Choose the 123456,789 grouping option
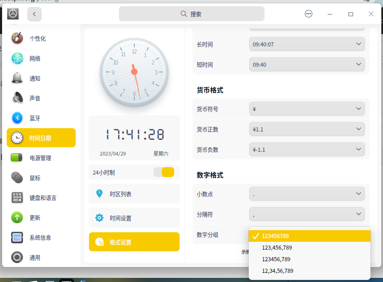The width and height of the screenshot is (383, 282). pyautogui.click(x=309, y=259)
